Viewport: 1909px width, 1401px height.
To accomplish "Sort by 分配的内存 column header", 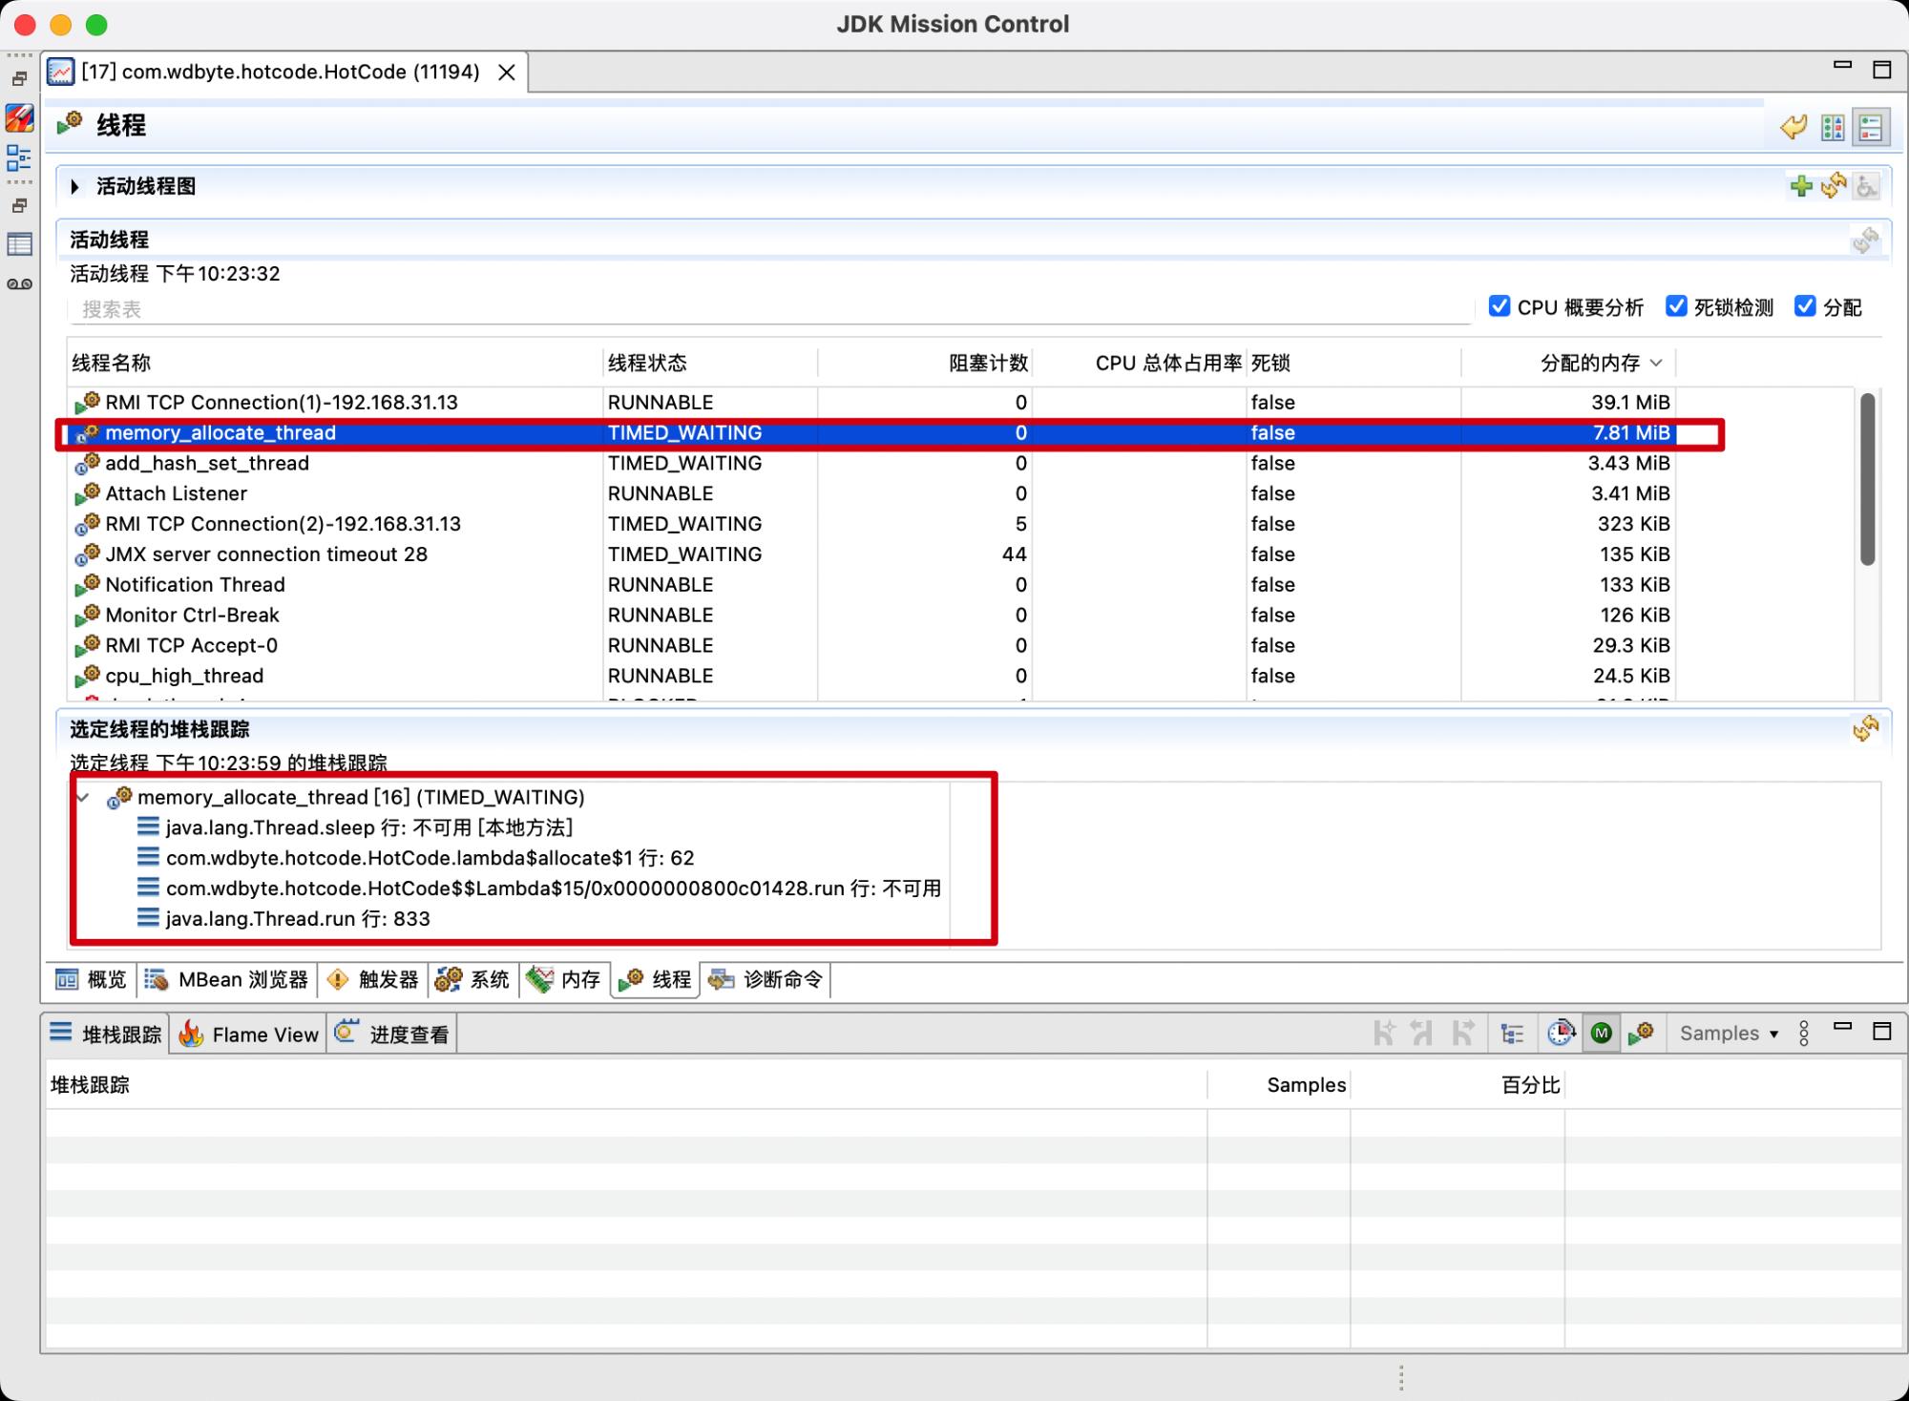I will 1589,363.
